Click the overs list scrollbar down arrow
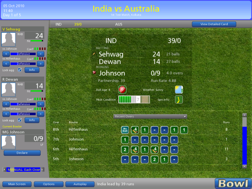Screen dimensions: 252x189 245,166
